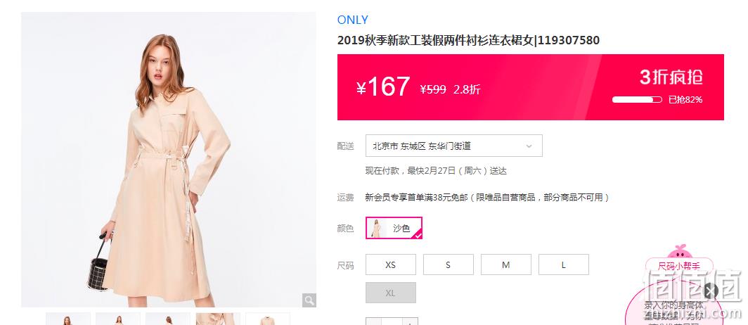The width and height of the screenshot is (748, 325).
Task: Click the greyed-out XL size option
Action: point(391,293)
